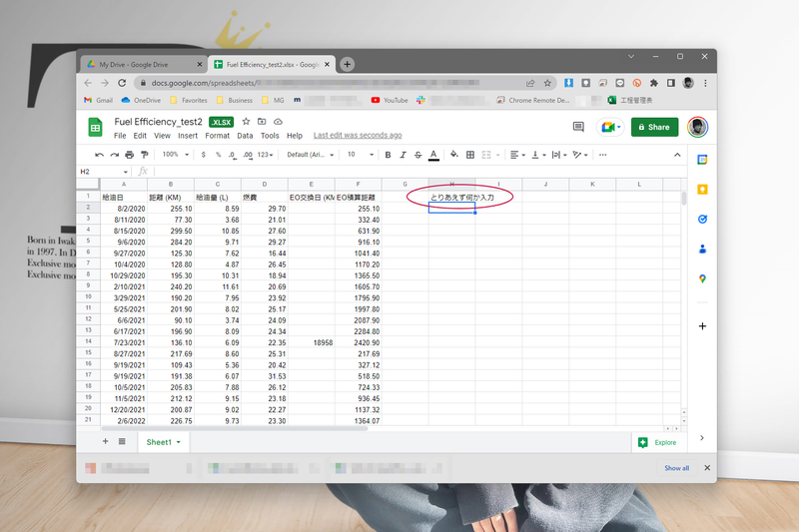This screenshot has height=532, width=799.
Task: Open more number formats 123 dropdown
Action: tap(265, 155)
